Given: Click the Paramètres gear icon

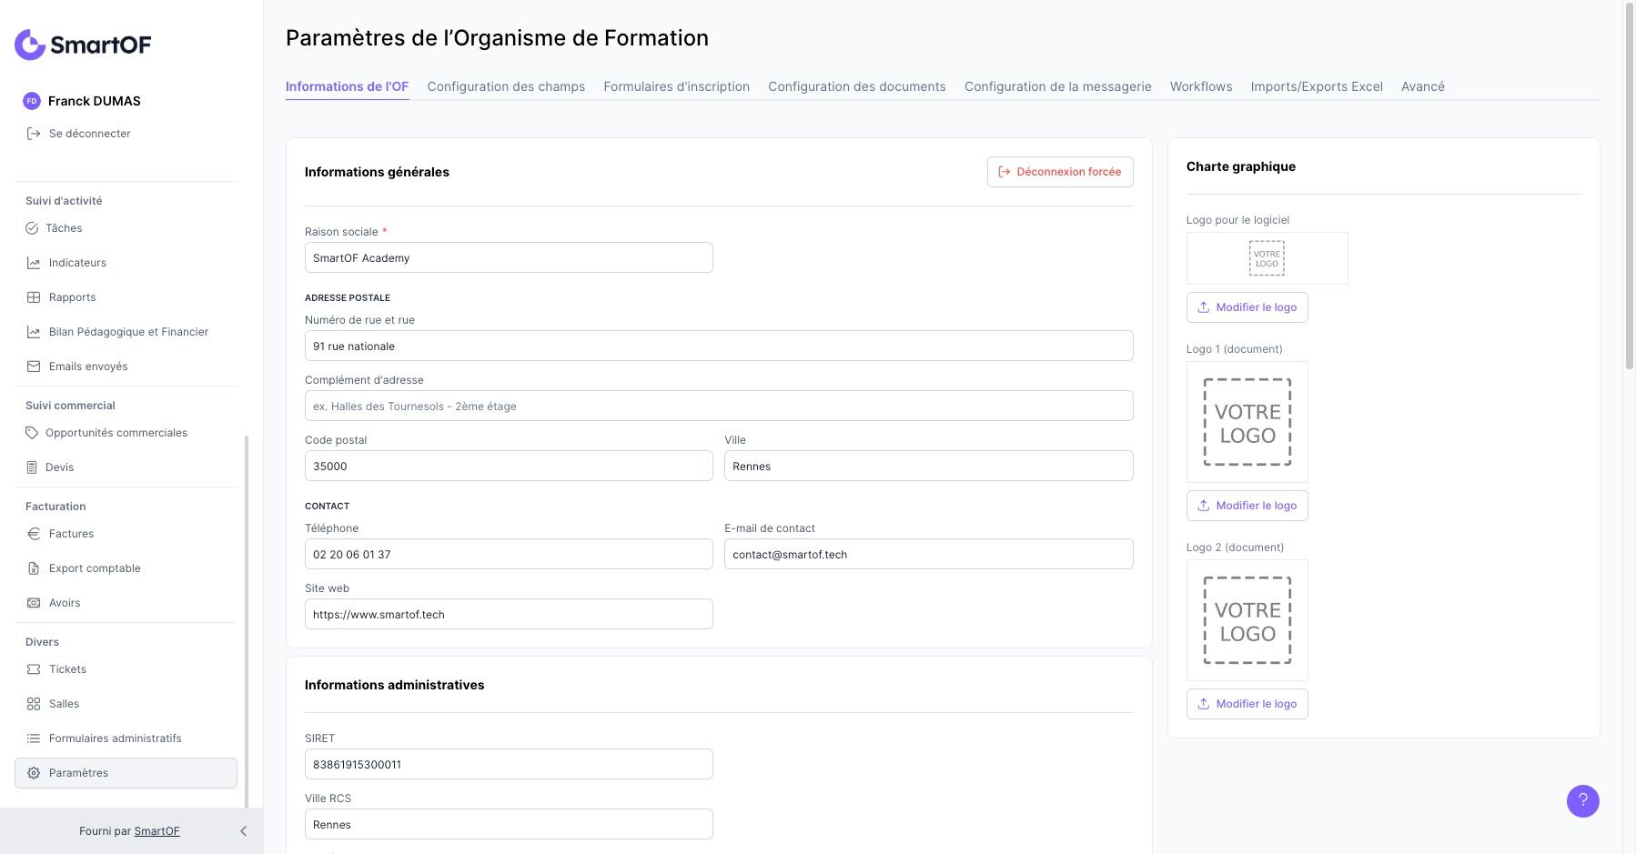Looking at the screenshot, I should click(34, 773).
